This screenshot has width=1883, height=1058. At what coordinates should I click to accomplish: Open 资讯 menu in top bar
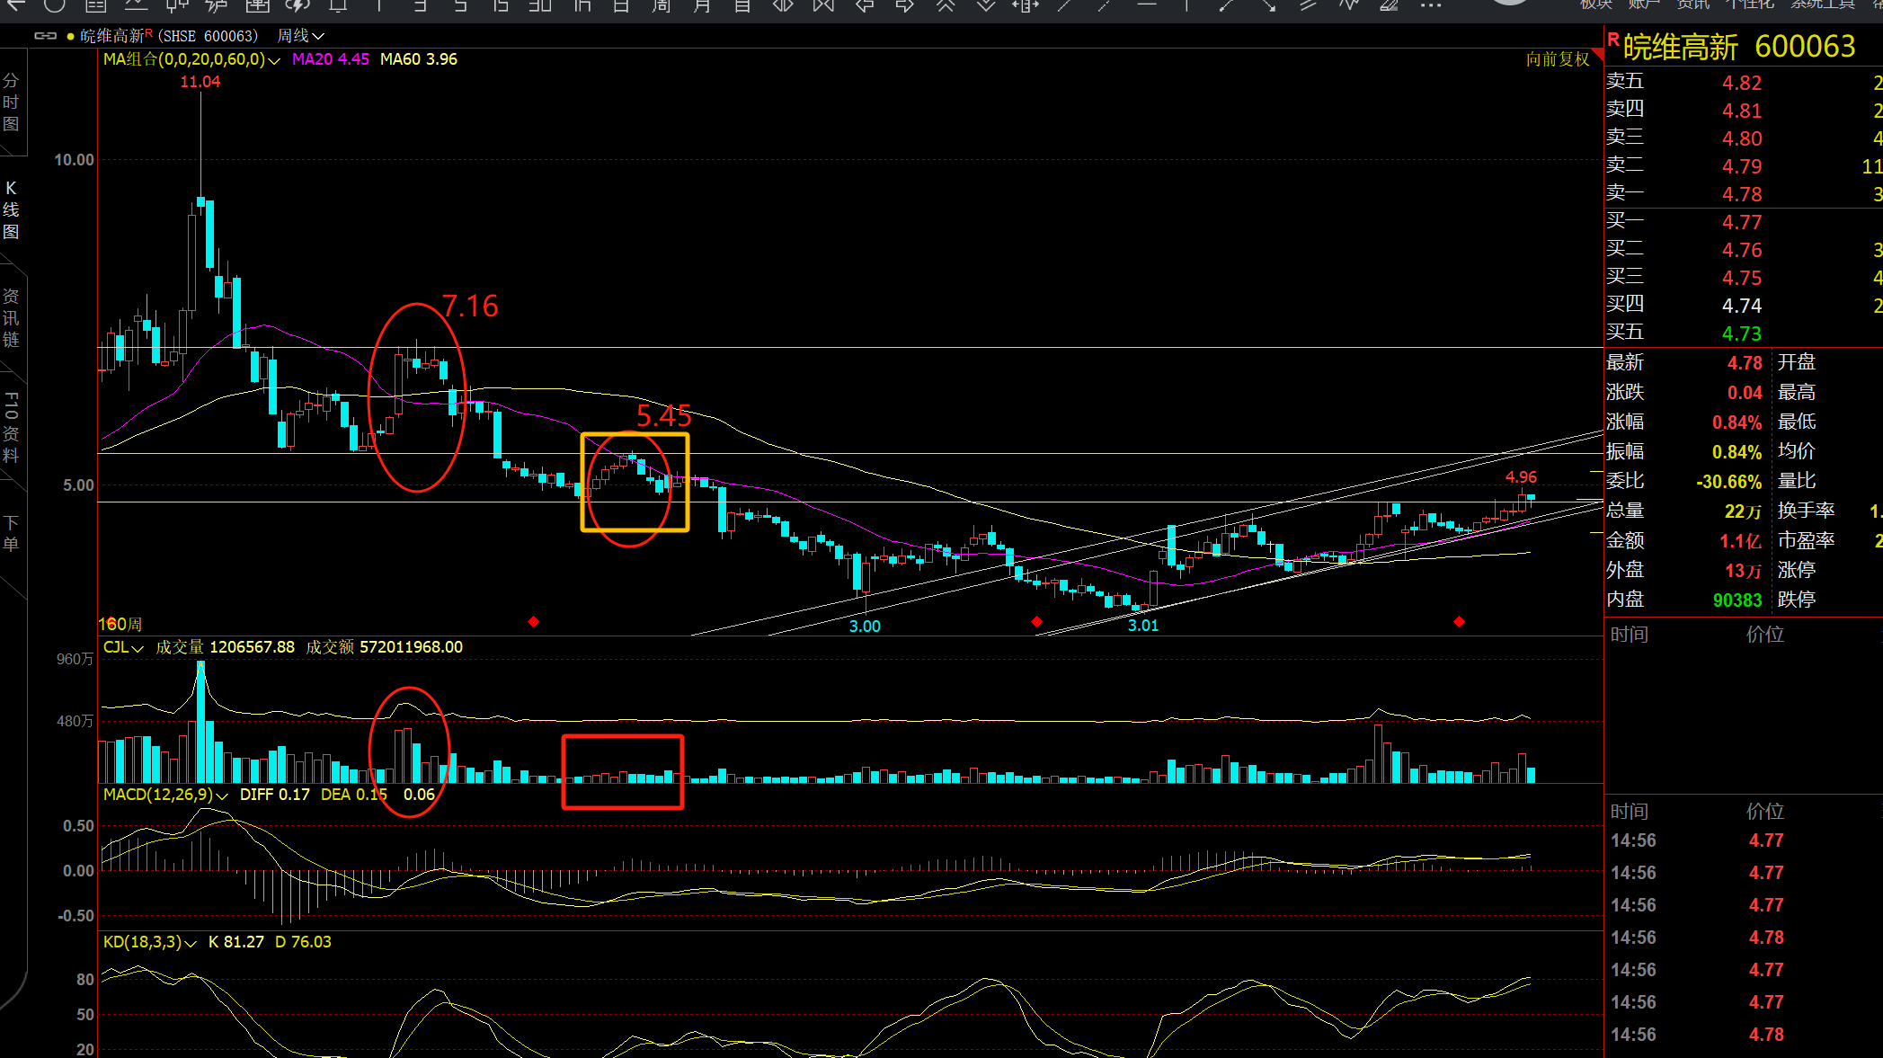[1692, 4]
